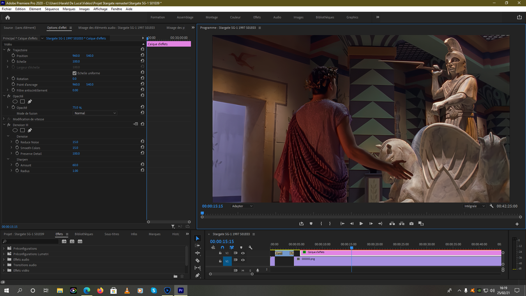
Task: Open timeline display settings wrench
Action: 250,247
